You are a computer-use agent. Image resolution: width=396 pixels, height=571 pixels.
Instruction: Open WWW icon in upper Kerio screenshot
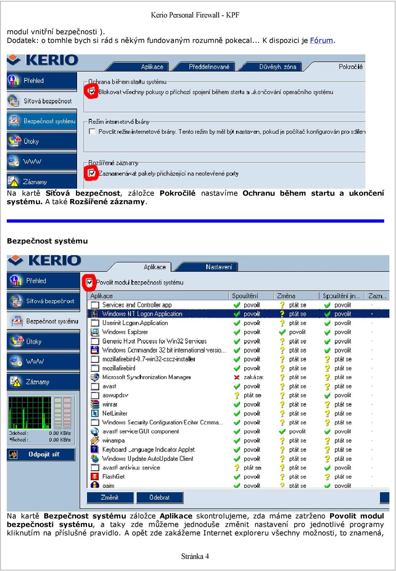pyautogui.click(x=14, y=161)
